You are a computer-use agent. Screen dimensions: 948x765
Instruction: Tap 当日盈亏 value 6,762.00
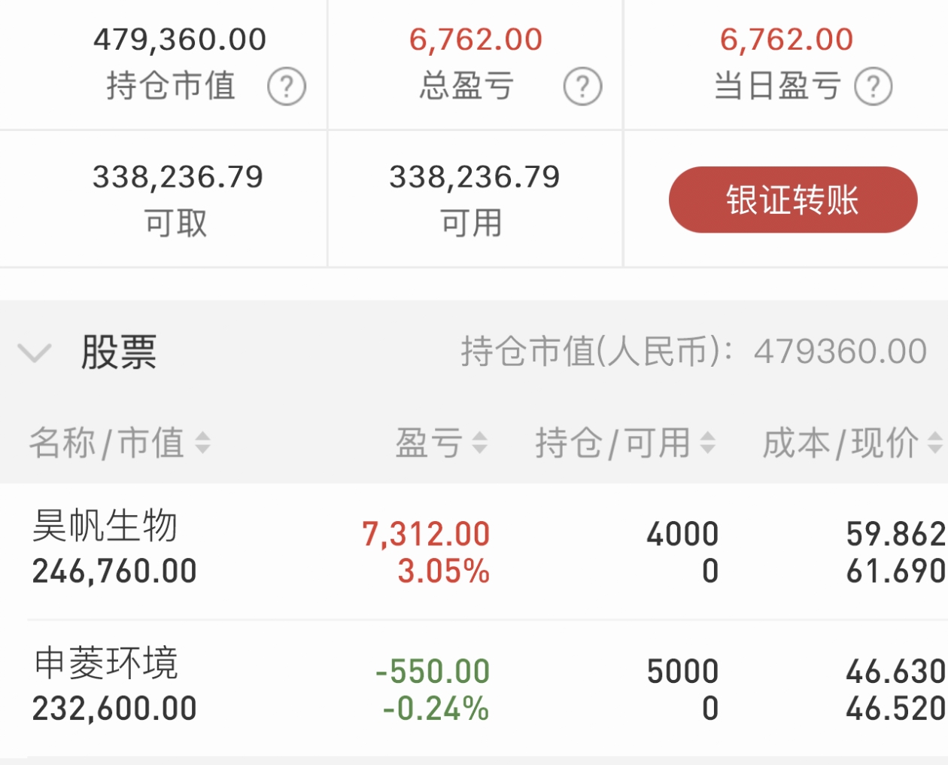pos(786,39)
